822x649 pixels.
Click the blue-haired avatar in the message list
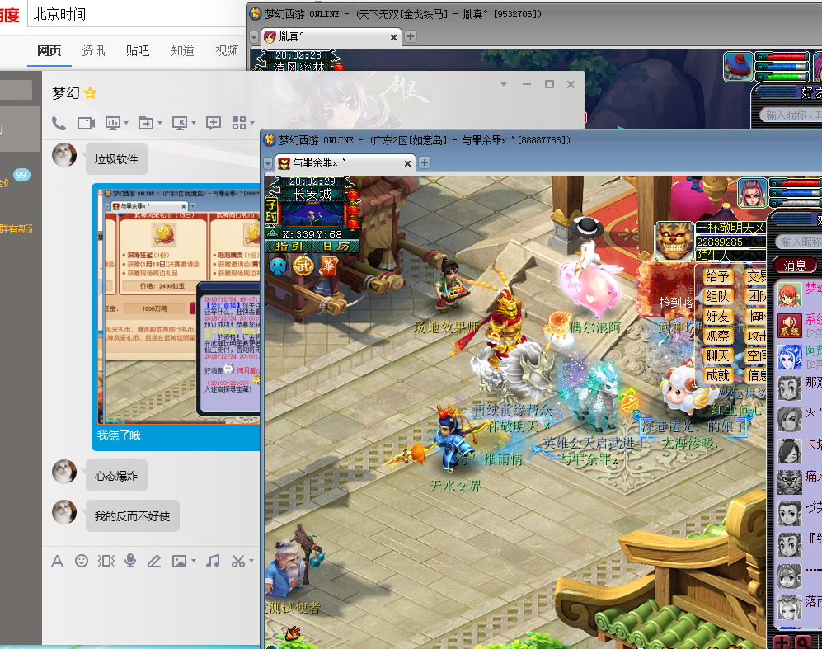click(x=790, y=357)
